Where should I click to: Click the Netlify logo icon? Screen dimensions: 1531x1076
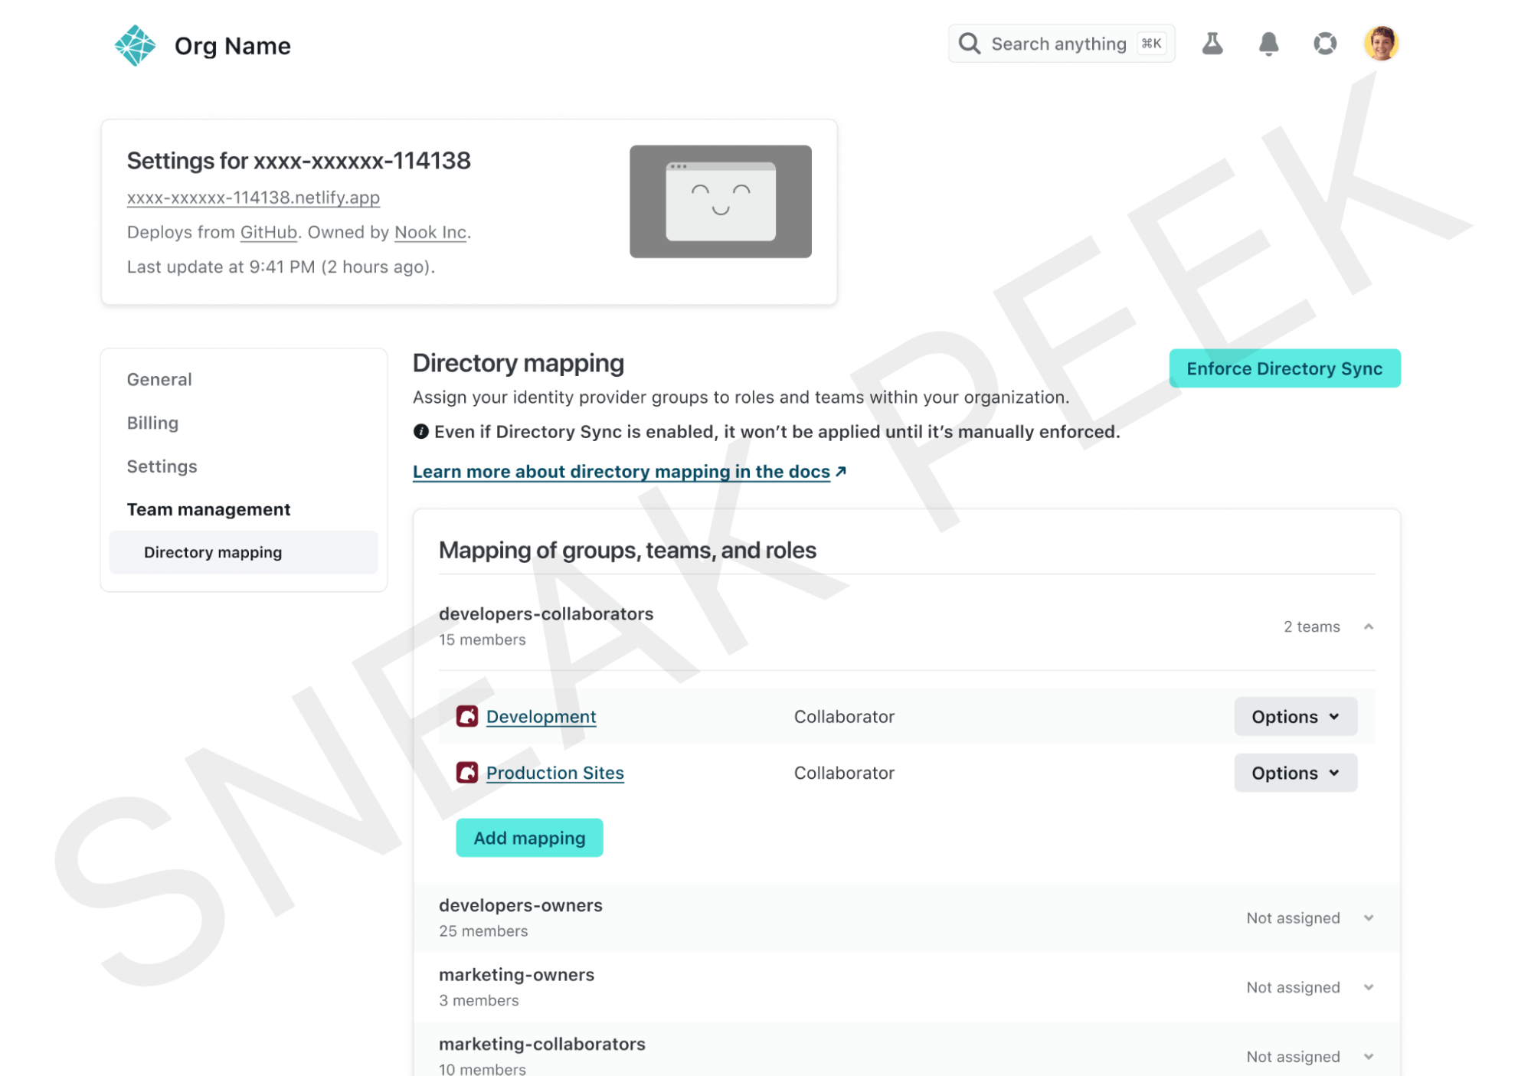point(135,45)
